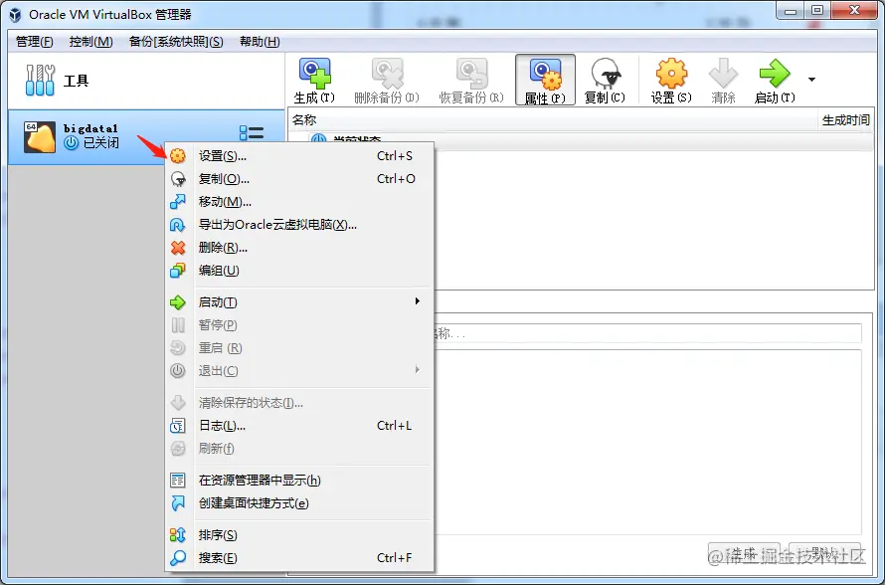Image resolution: width=885 pixels, height=585 pixels.
Task: Click the Discard (清除) toolbar arrow icon
Action: coord(723,74)
